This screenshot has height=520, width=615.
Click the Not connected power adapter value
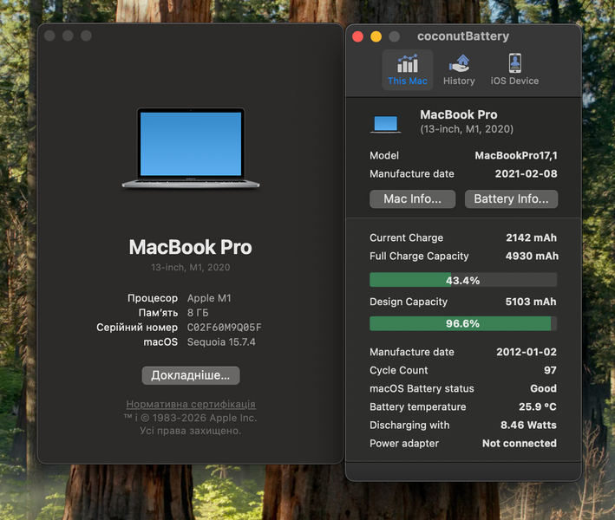tap(520, 443)
